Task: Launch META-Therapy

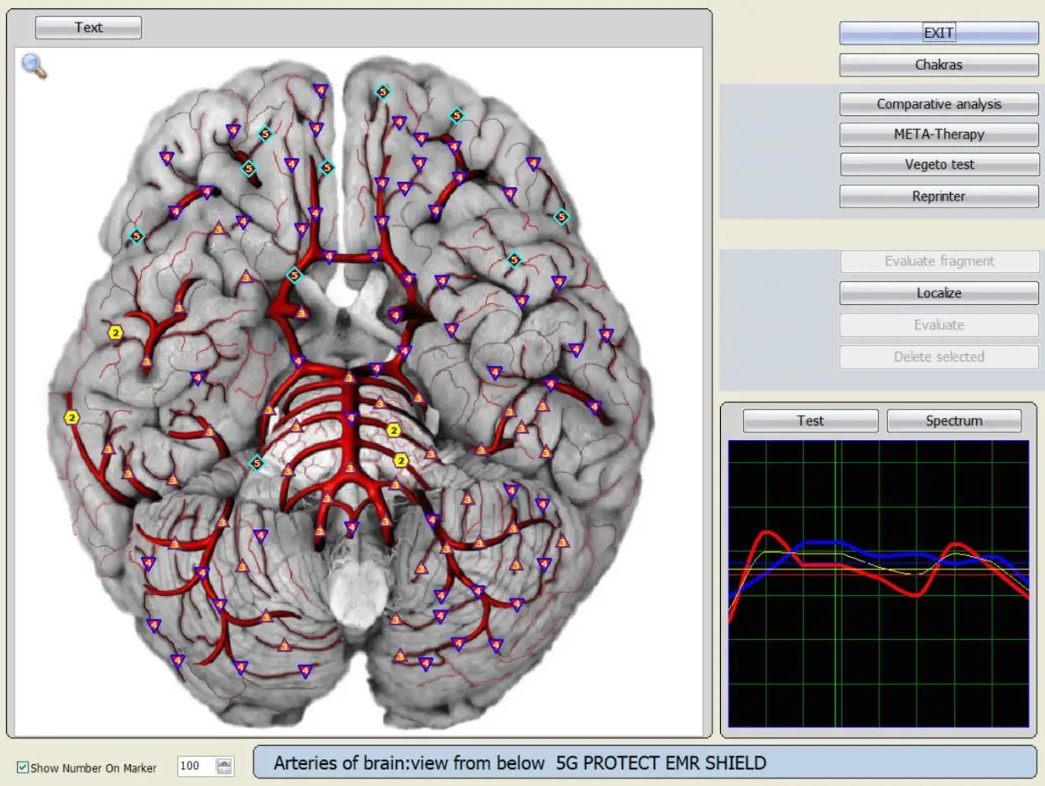Action: click(938, 134)
